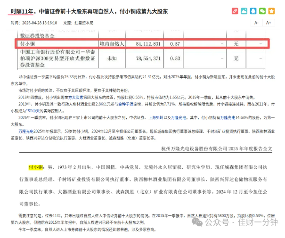Open the *ST中天 stock link
This screenshot has width=285, height=238.
pyautogui.click(x=33, y=111)
